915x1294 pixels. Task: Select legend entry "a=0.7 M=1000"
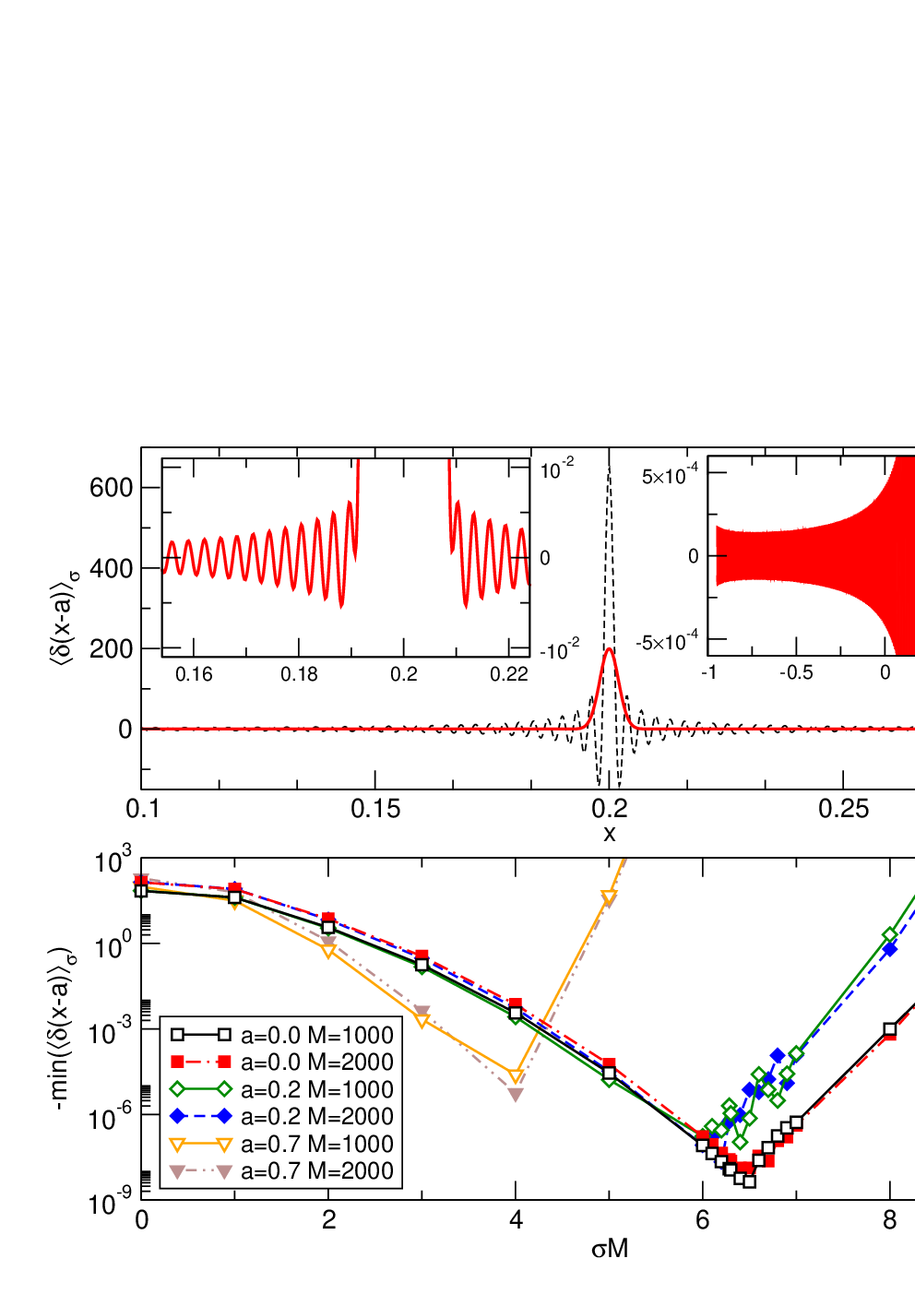click(317, 1144)
